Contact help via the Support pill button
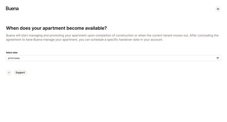Image resolution: width=227 pixels, height=122 pixels. (x=20, y=73)
